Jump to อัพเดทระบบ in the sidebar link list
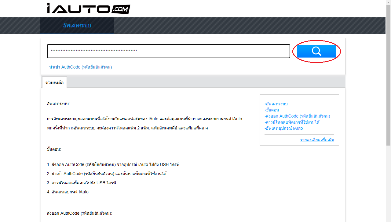The width and height of the screenshot is (391, 222). pyautogui.click(x=276, y=104)
